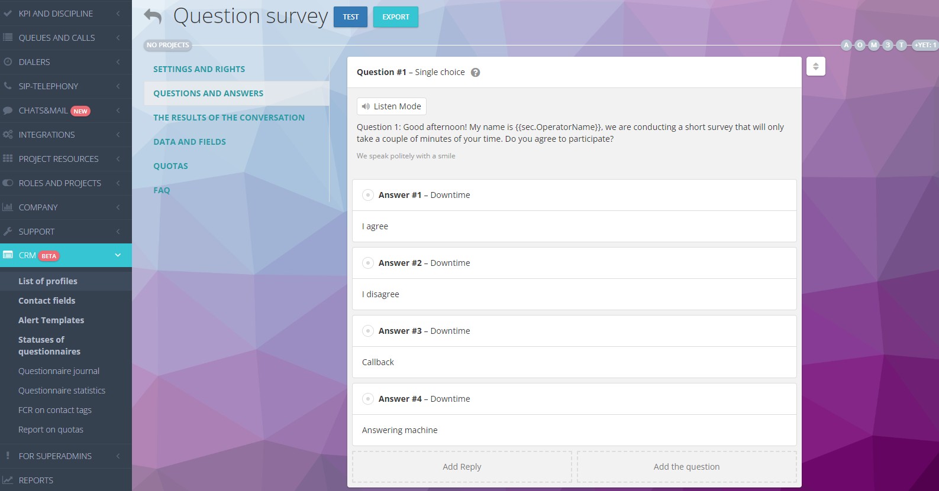Toggle the Listen Mode button
Viewport: 939px width, 491px height.
391,106
